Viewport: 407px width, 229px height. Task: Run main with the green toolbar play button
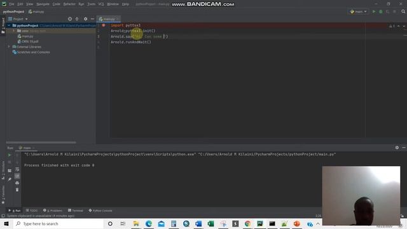(374, 11)
